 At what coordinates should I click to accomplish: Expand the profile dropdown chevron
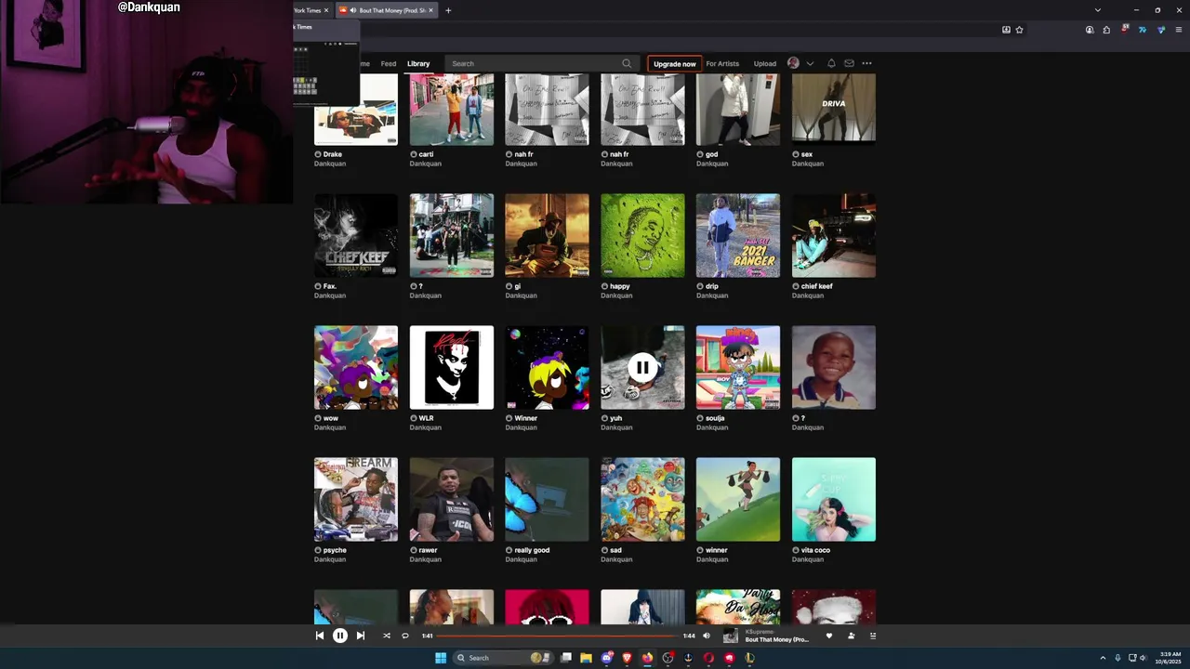click(810, 63)
